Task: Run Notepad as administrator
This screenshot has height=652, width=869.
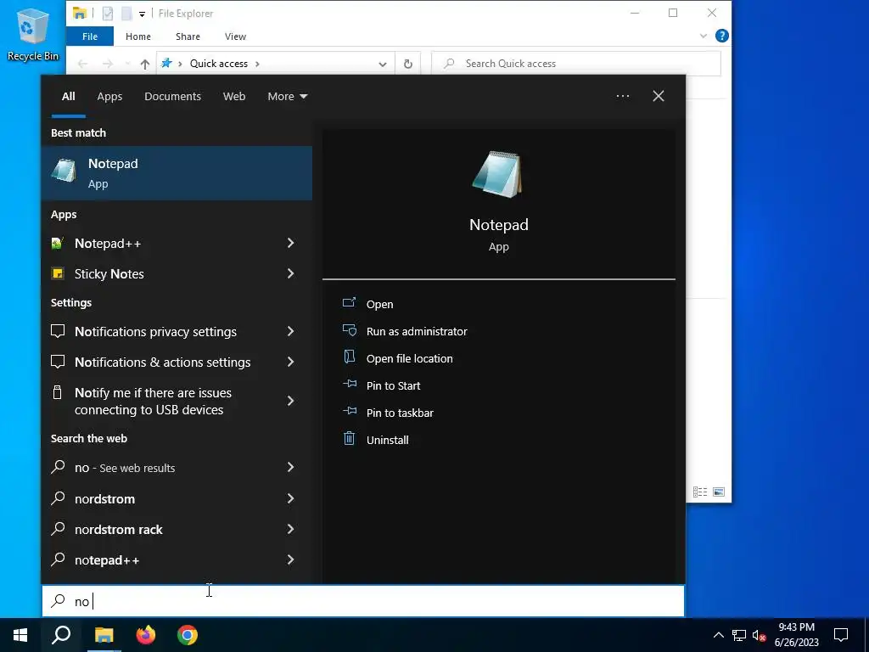Action: pos(417,332)
